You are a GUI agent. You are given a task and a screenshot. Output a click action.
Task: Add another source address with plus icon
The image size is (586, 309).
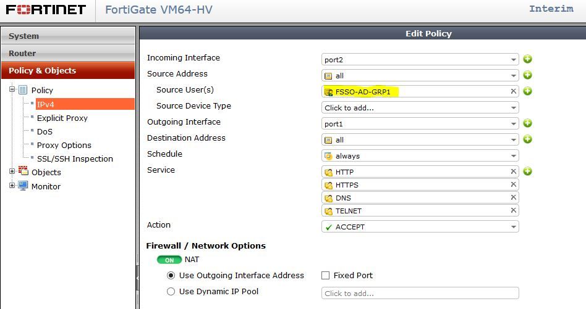coord(527,75)
